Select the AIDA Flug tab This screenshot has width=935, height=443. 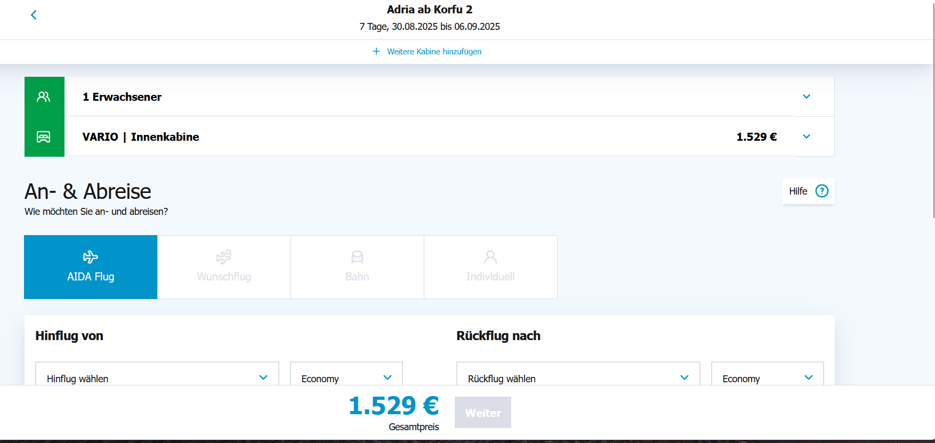click(x=91, y=267)
